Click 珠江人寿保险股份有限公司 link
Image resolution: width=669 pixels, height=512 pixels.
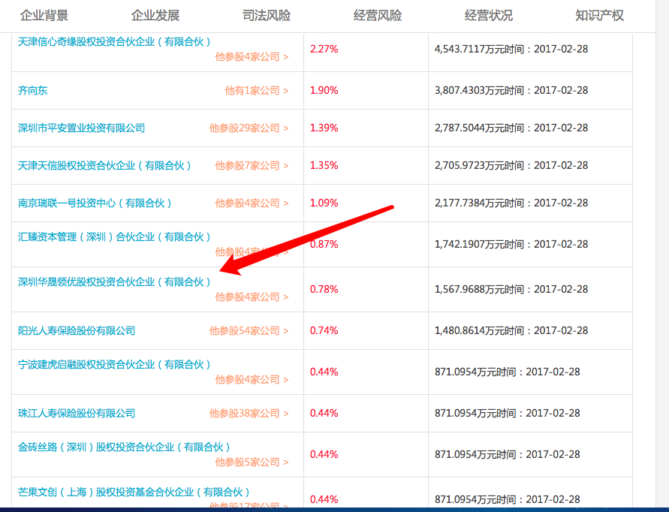tap(77, 413)
